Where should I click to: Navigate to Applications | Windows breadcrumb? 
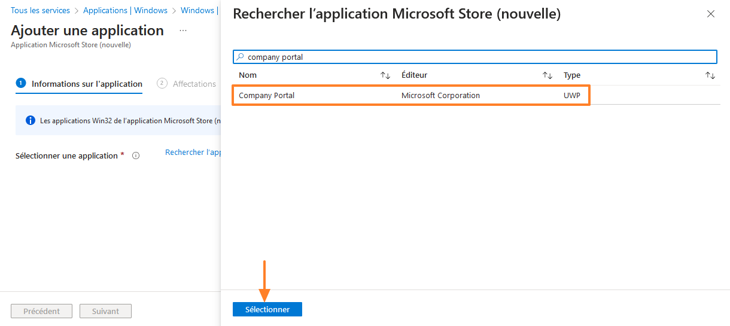click(125, 11)
